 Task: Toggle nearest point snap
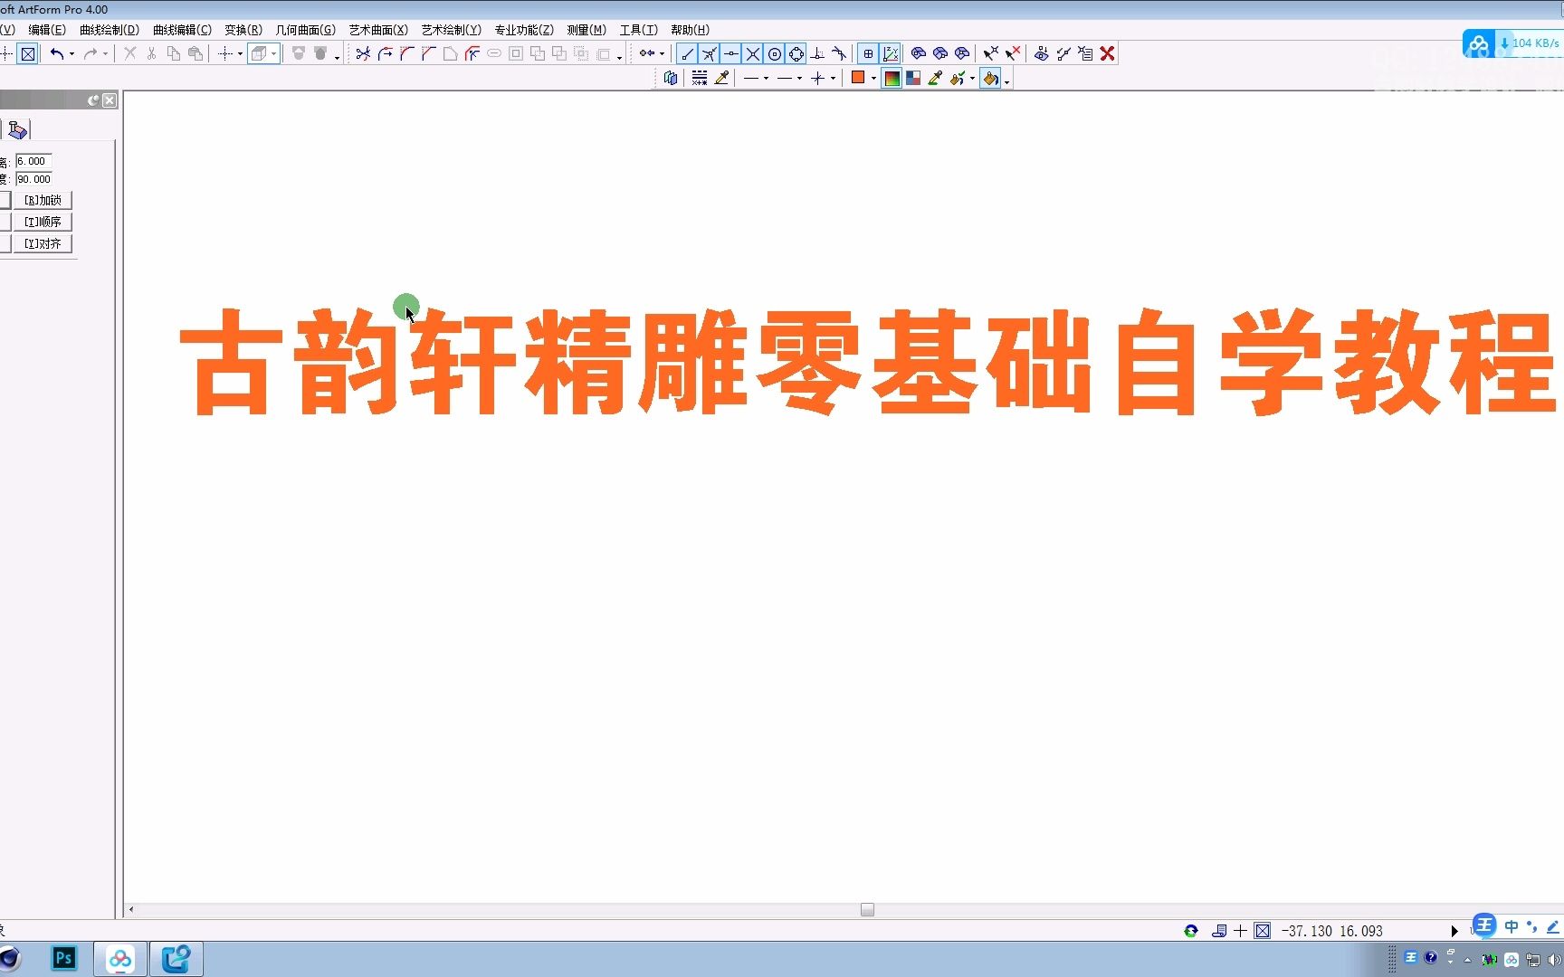(710, 53)
